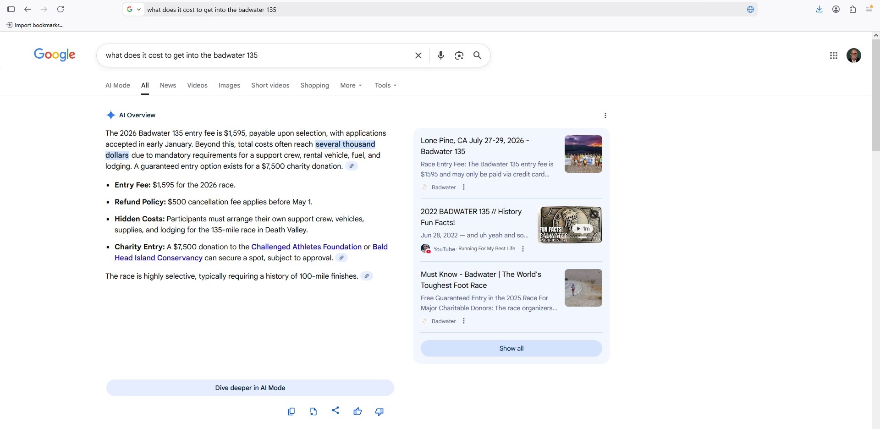Give thumbs down to AI Overview

(379, 412)
